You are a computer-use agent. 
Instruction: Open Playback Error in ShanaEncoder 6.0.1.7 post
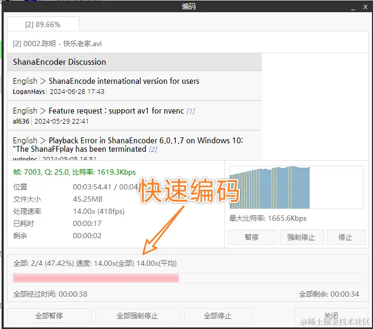point(128,145)
